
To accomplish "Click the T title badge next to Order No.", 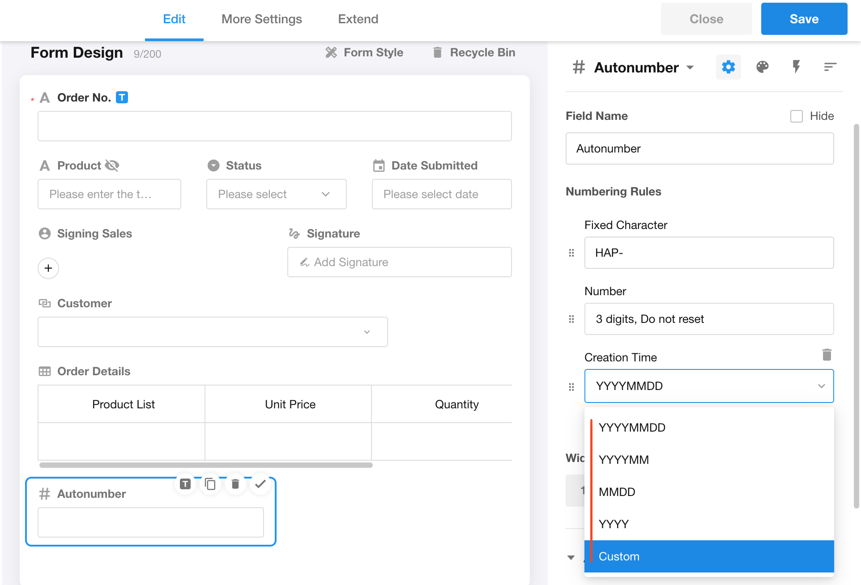I will (122, 97).
